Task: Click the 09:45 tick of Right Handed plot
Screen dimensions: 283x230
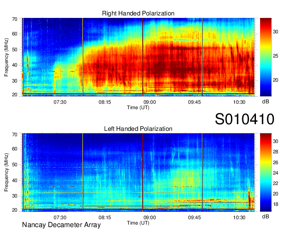Action: [x=194, y=102]
